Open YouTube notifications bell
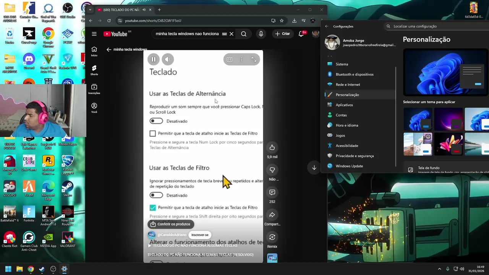The height and width of the screenshot is (275, 489). (301, 34)
